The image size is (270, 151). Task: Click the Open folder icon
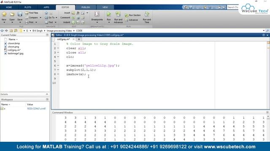pos(12,14)
